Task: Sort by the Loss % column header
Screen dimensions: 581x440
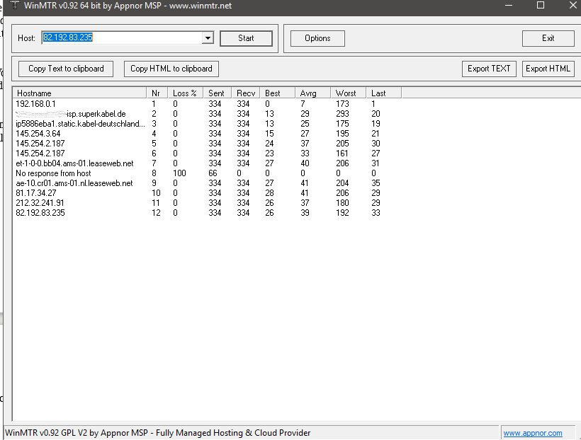Action: point(185,93)
